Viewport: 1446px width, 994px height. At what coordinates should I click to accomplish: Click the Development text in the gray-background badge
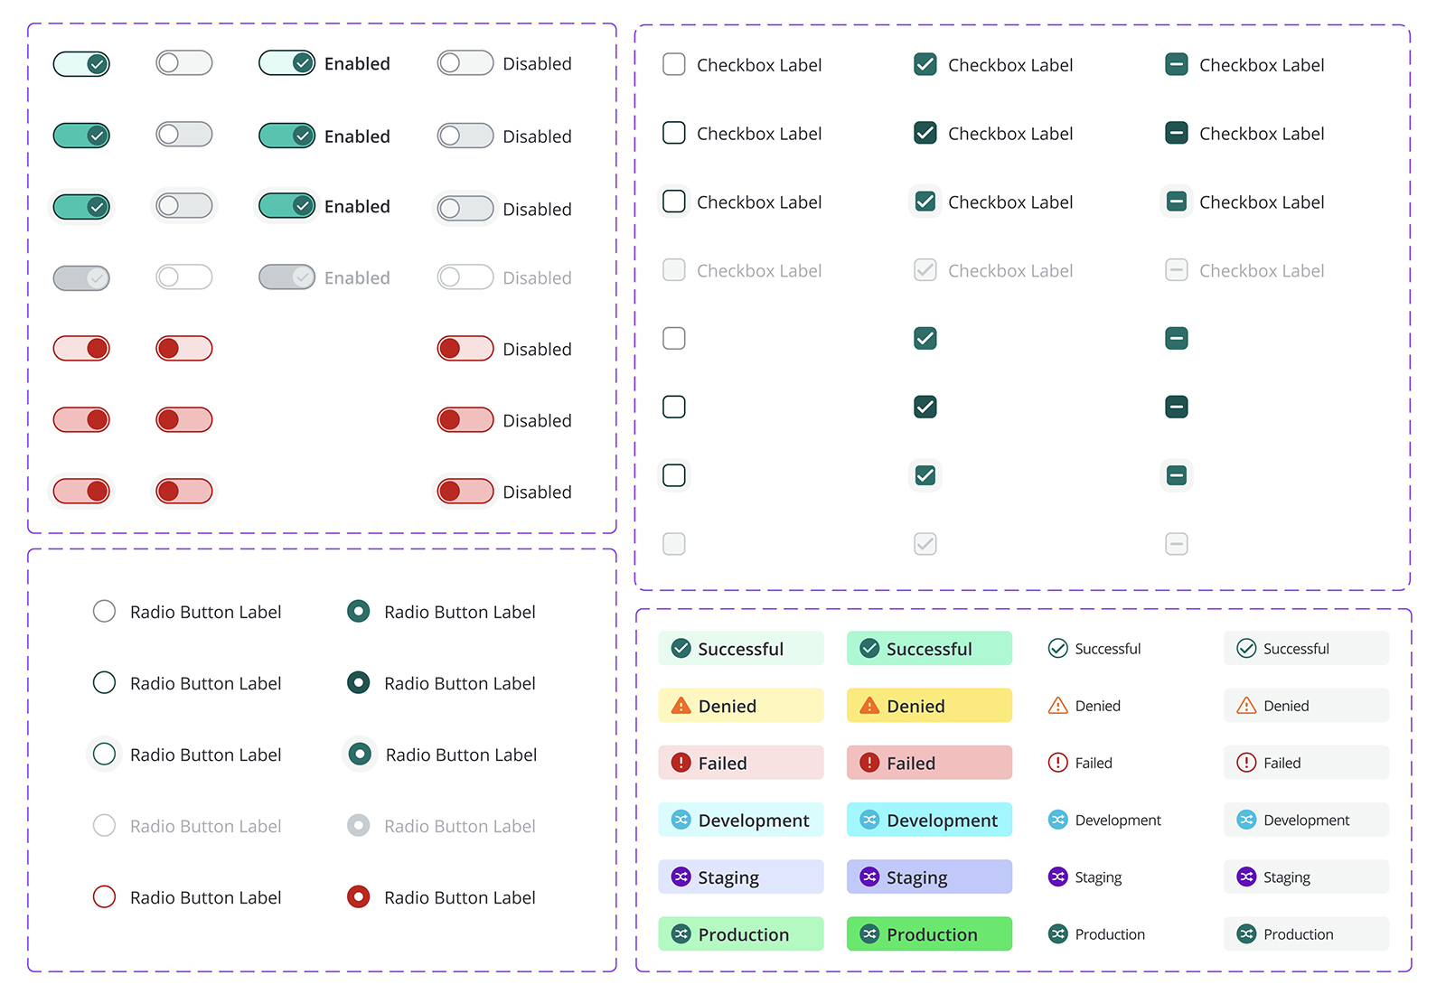(x=1306, y=821)
